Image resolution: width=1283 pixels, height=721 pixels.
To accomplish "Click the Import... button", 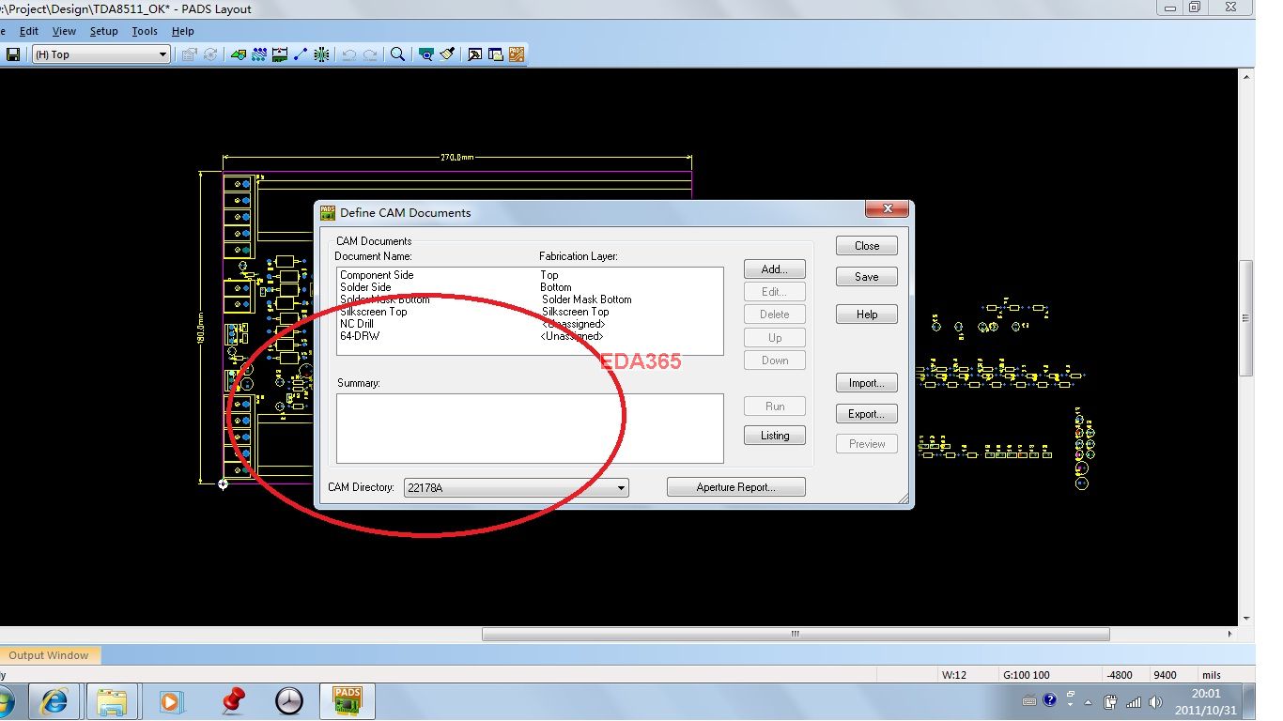I will (867, 383).
